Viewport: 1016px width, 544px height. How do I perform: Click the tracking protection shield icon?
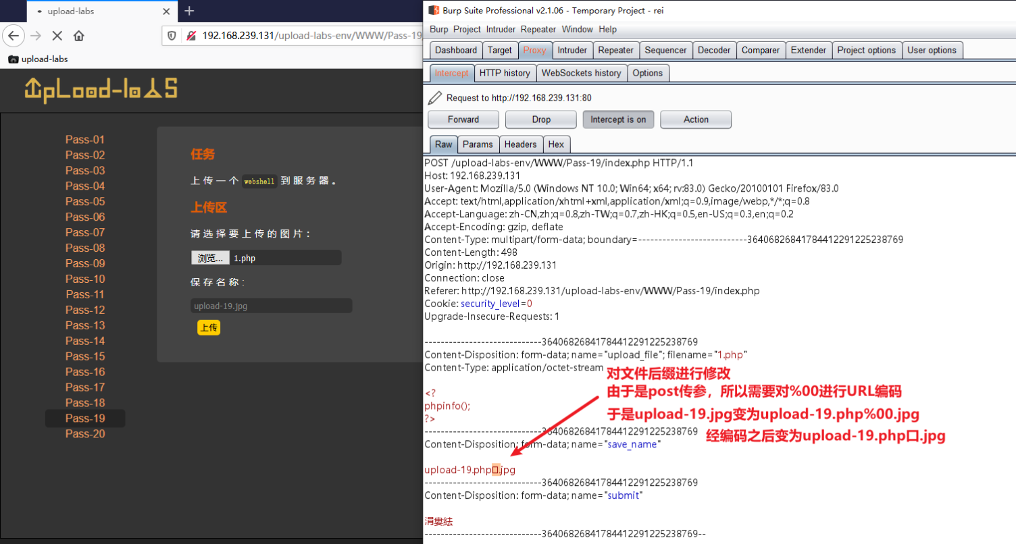point(172,36)
